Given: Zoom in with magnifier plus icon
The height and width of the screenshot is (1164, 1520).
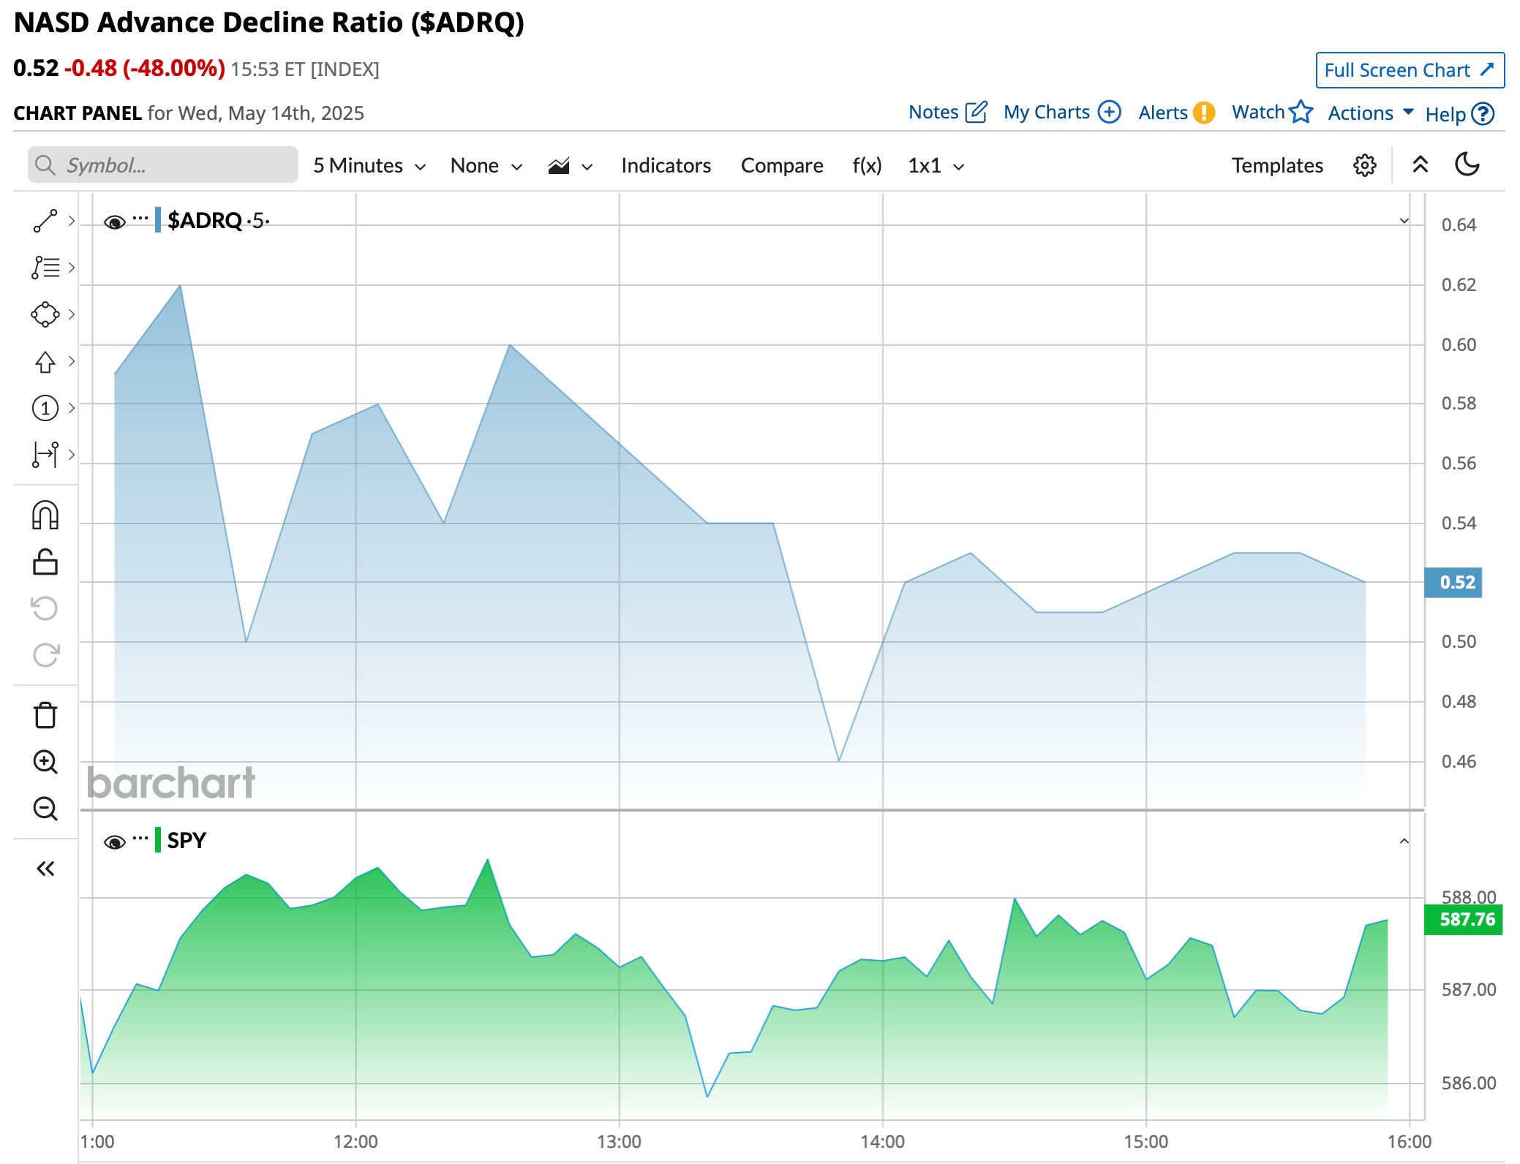Looking at the screenshot, I should pos(45,762).
